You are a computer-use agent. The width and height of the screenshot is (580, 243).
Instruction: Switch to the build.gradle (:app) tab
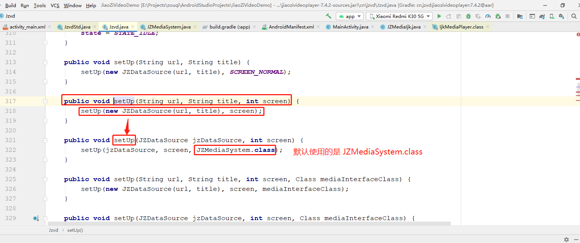coord(230,27)
